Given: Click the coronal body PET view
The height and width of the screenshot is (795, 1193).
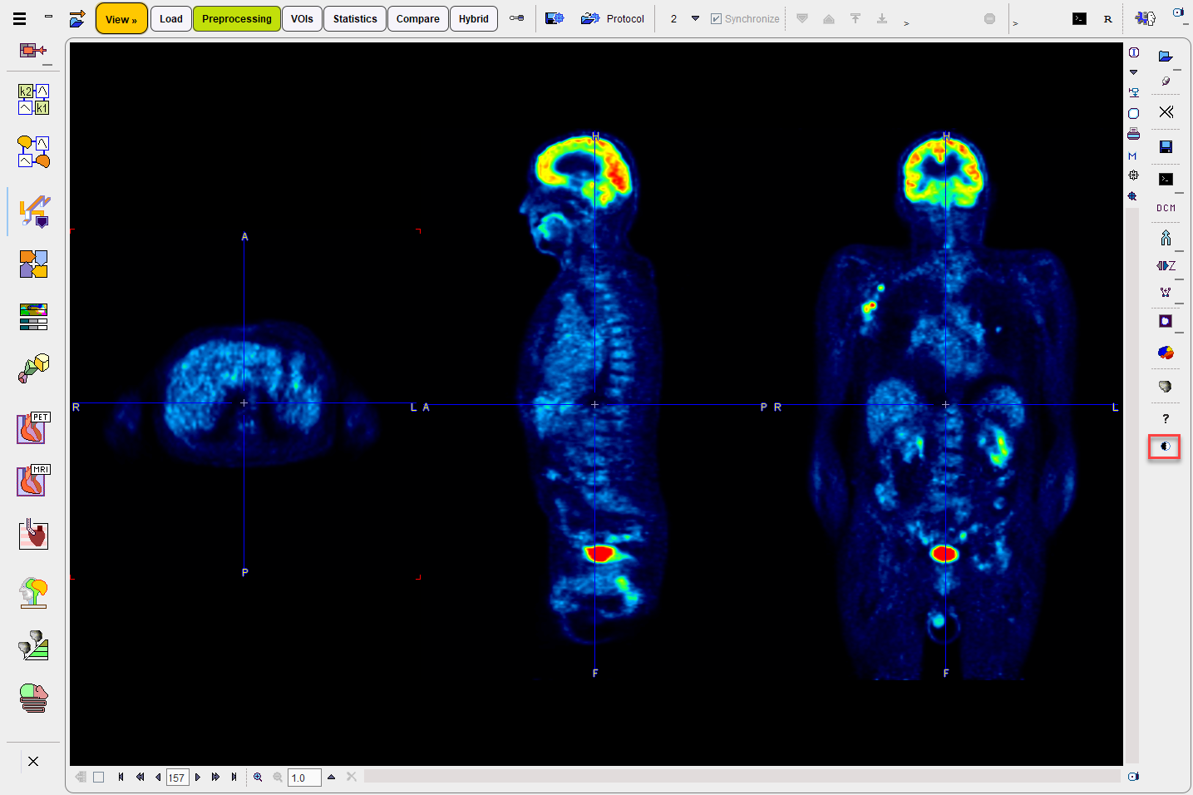Looking at the screenshot, I should coord(945,405).
